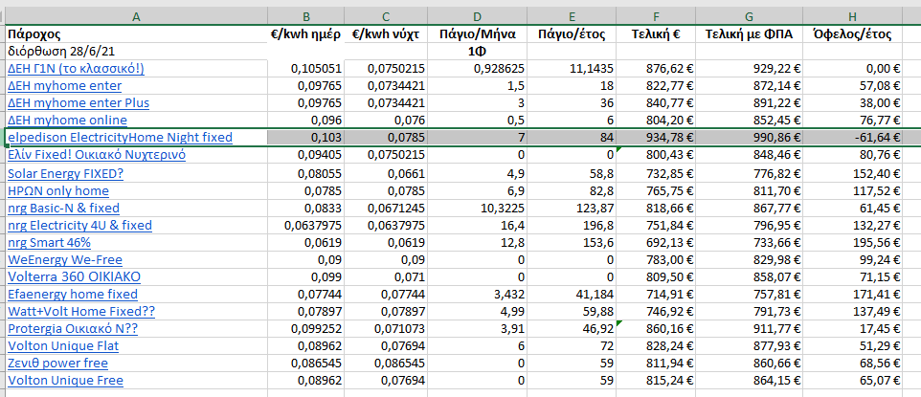Viewport: 921px width, 397px height.
Task: Select cell with value 0,103
Action: coord(304,138)
